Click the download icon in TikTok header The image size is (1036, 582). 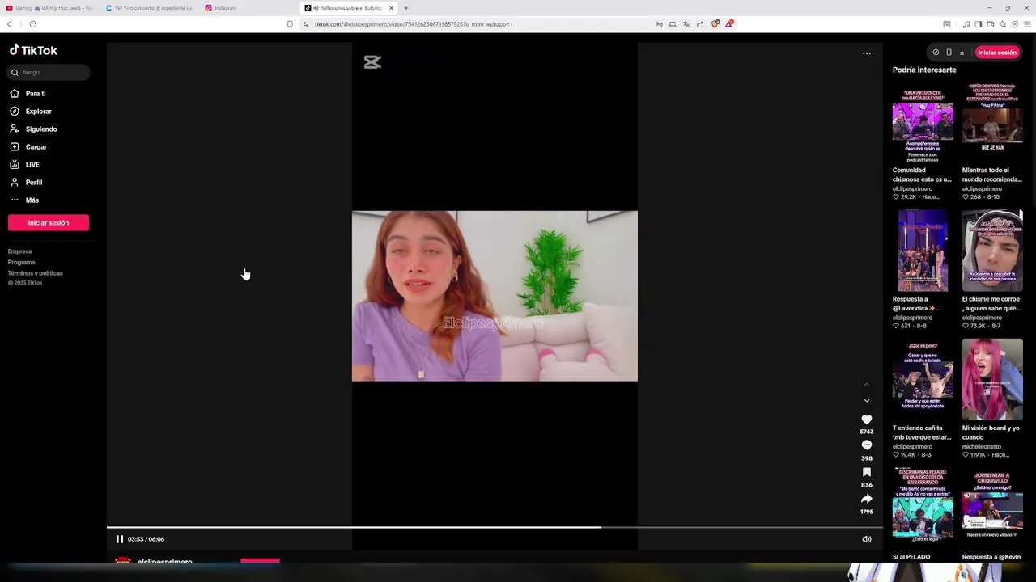962,53
